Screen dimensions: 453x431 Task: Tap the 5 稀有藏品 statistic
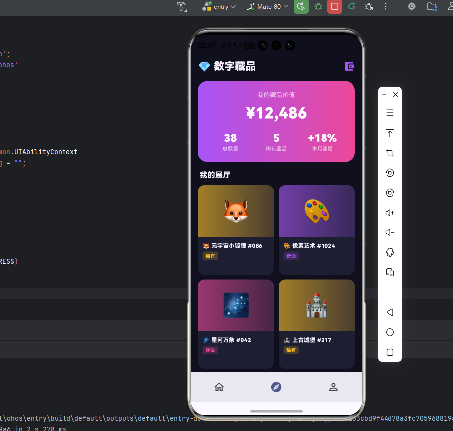(276, 142)
